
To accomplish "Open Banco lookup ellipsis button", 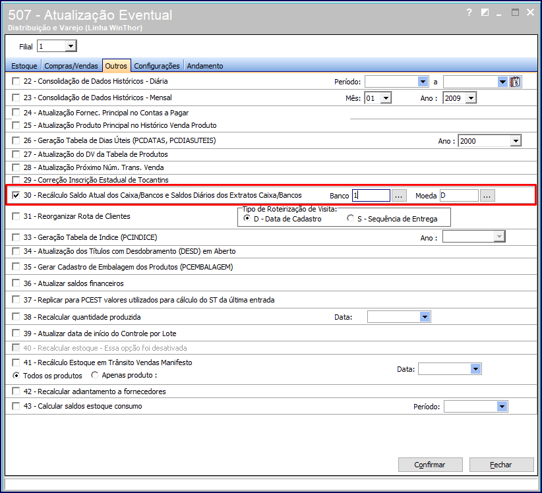I will point(398,196).
